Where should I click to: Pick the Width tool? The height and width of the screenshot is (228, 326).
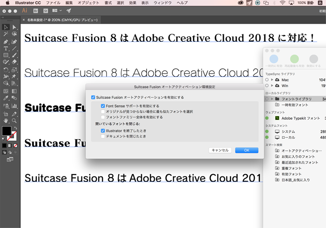(6, 77)
